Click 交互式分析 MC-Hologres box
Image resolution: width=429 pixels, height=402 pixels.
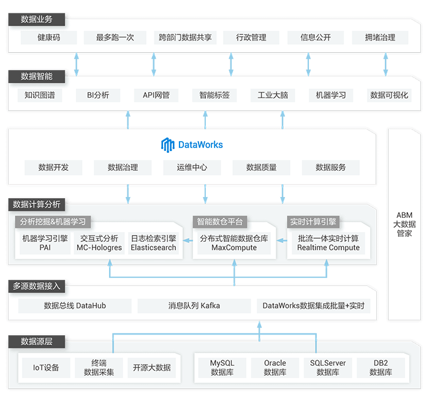pyautogui.click(x=99, y=243)
